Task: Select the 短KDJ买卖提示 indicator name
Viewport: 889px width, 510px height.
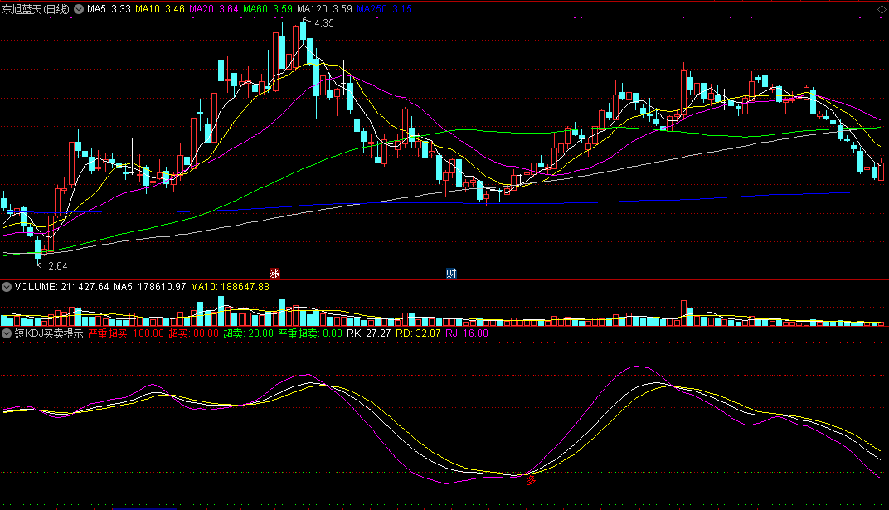Action: (49, 333)
